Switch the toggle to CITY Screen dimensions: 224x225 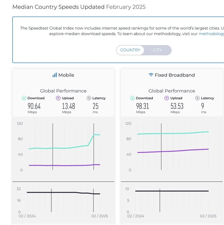[x=157, y=50]
